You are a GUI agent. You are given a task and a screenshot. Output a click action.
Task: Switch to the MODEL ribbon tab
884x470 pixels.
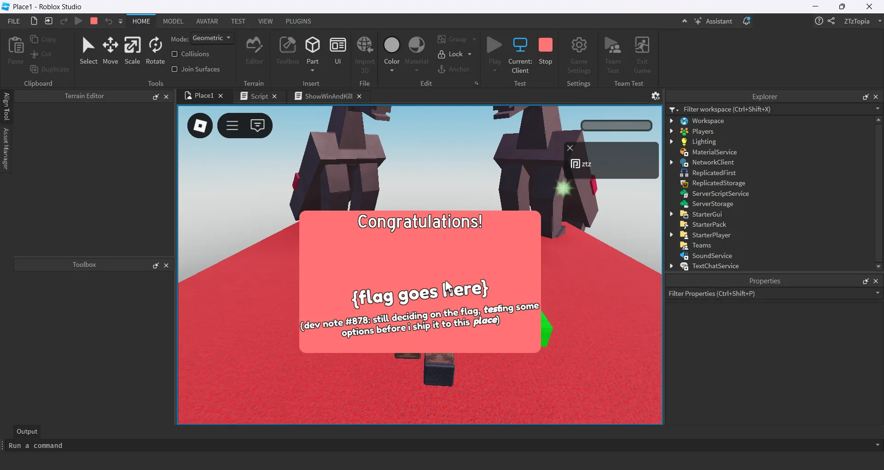pos(173,21)
